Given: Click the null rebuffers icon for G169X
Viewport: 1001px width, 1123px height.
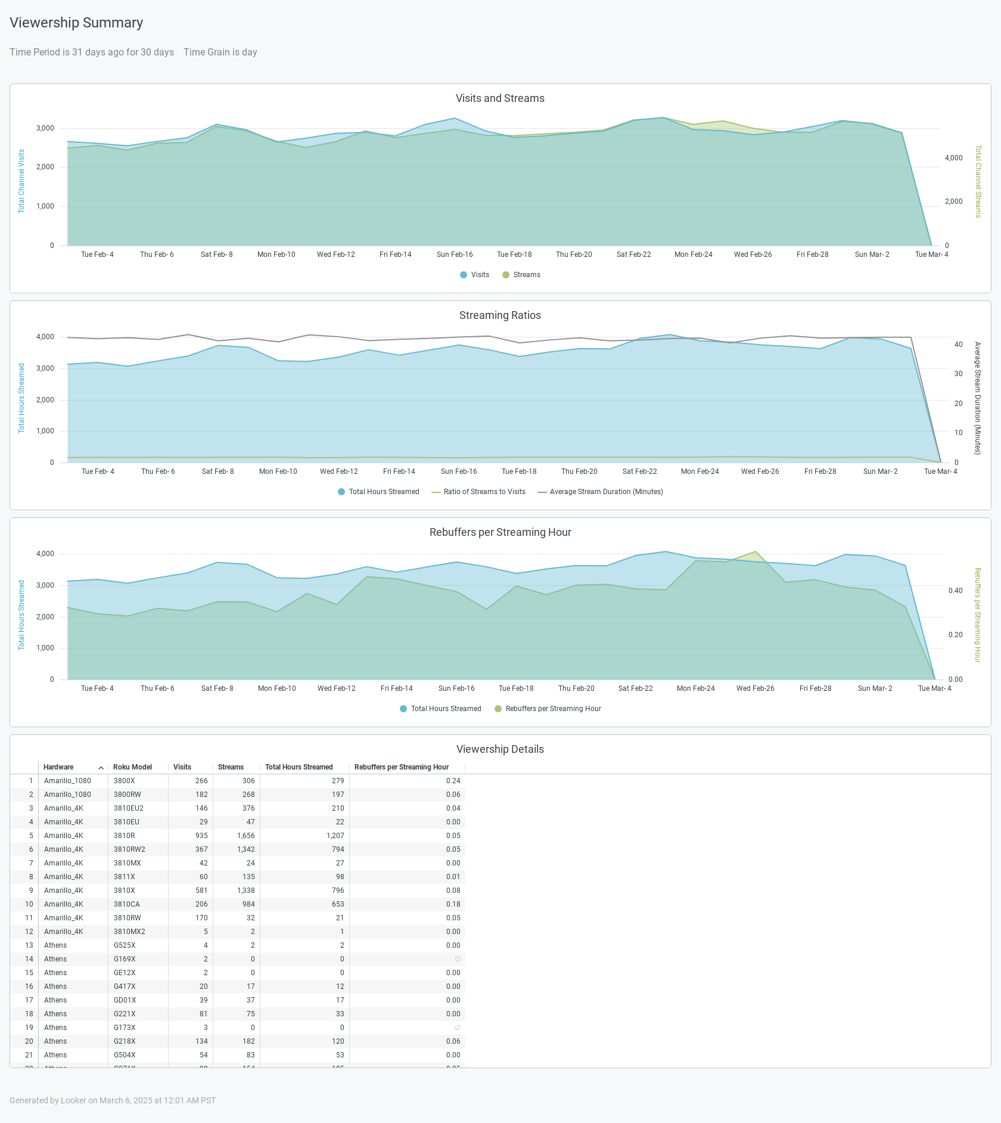Looking at the screenshot, I should coord(458,959).
